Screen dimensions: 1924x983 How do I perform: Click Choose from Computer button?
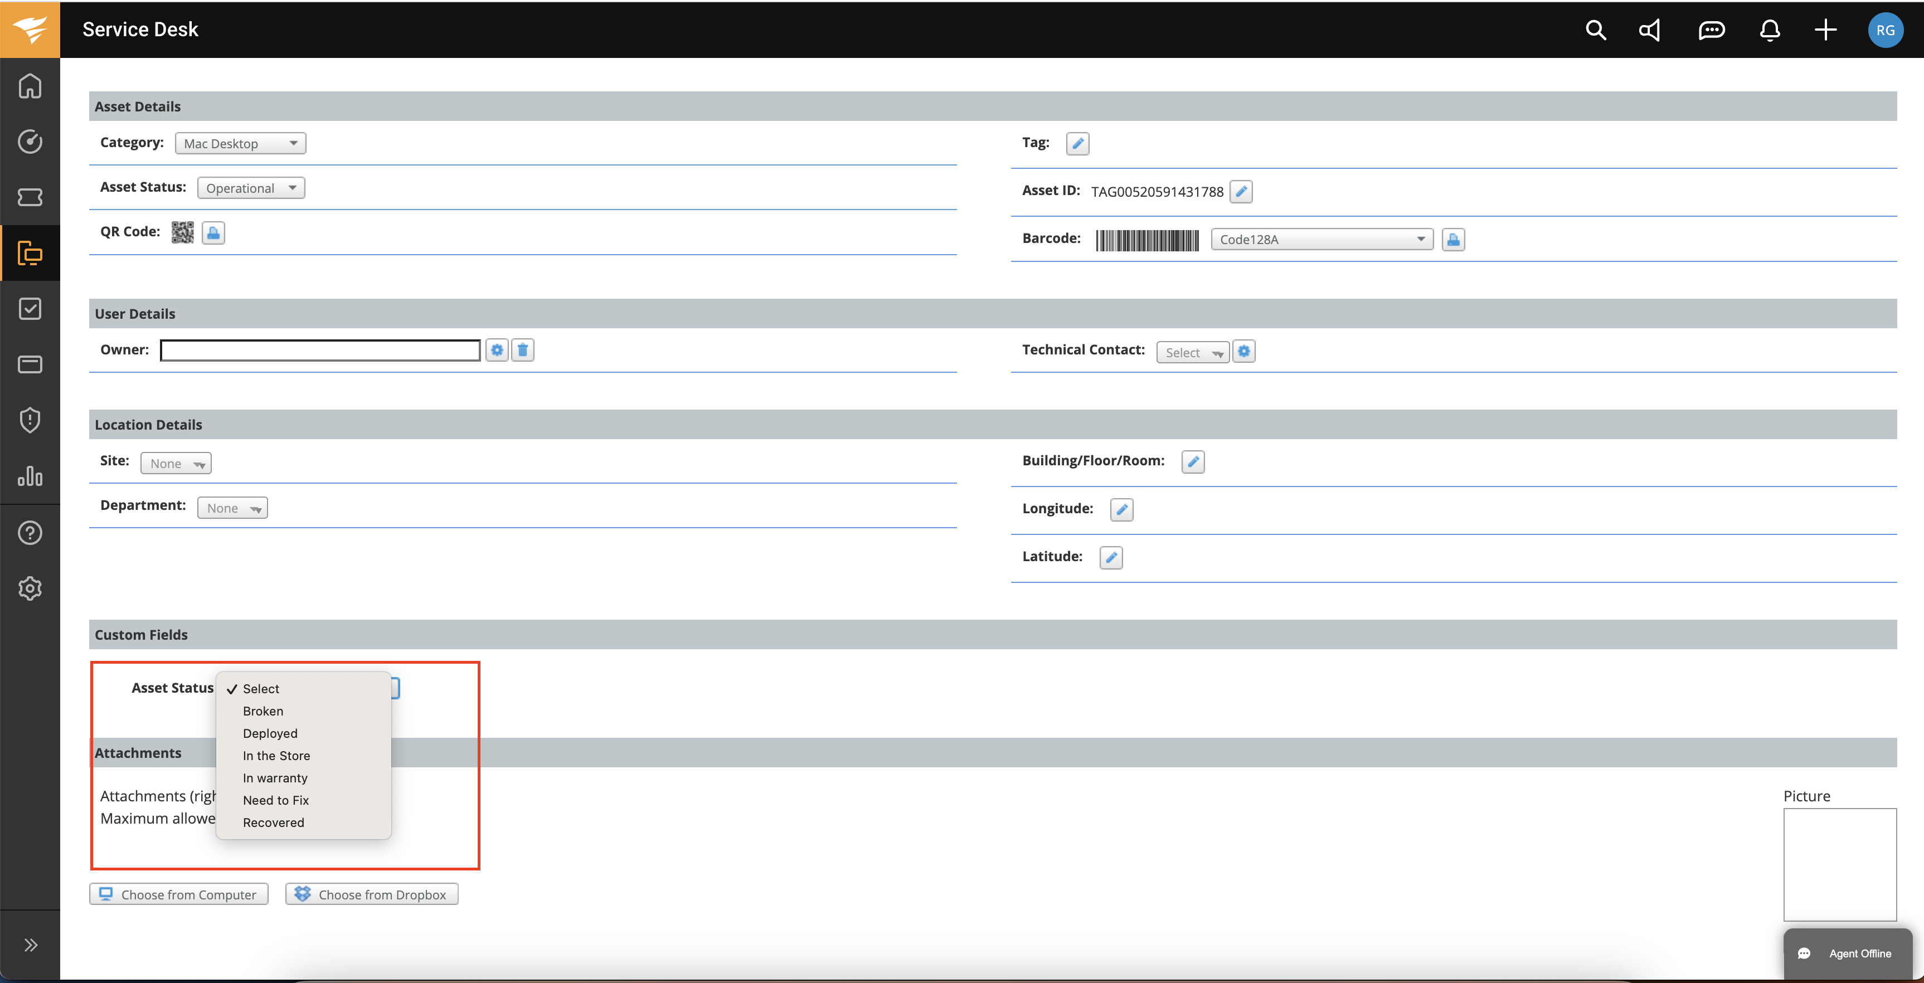coord(178,895)
